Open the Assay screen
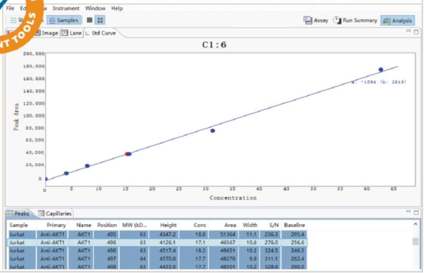 click(316, 20)
